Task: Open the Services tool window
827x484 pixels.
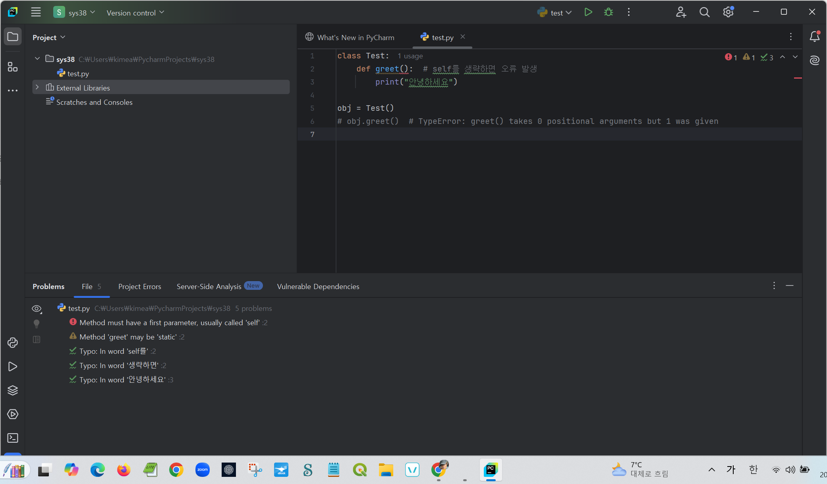Action: click(x=13, y=414)
